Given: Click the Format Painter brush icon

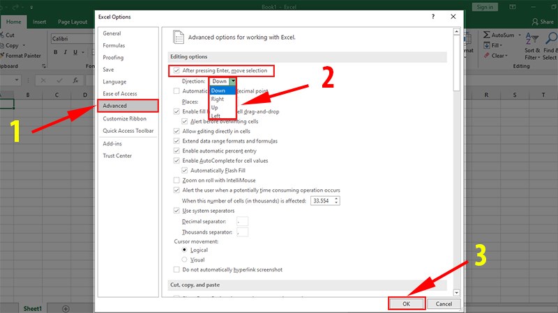Looking at the screenshot, I should 2,56.
